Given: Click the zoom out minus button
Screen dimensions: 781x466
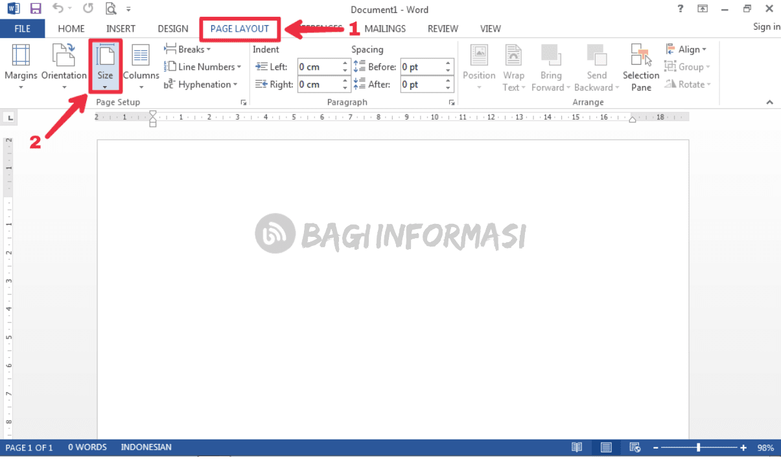Looking at the screenshot, I should pos(656,447).
